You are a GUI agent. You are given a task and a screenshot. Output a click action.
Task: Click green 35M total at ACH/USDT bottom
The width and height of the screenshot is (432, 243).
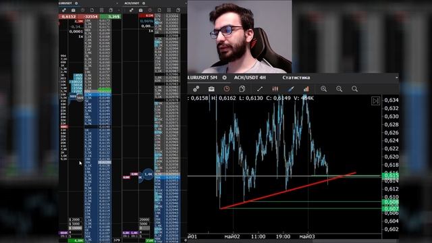point(149,240)
